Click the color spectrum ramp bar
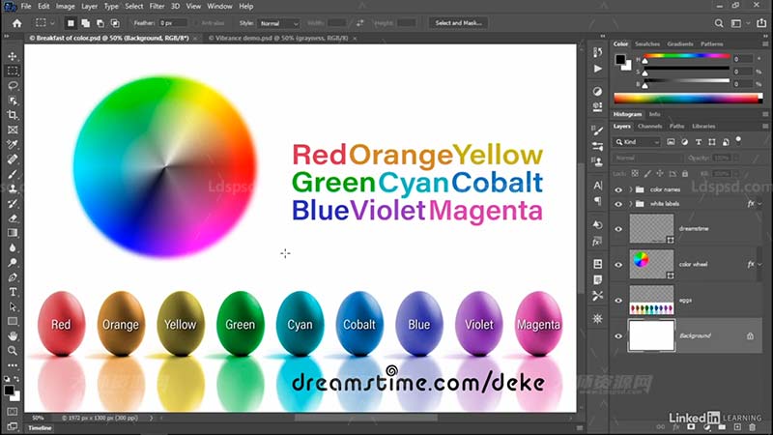Screen dimensions: 773x435 688,99
